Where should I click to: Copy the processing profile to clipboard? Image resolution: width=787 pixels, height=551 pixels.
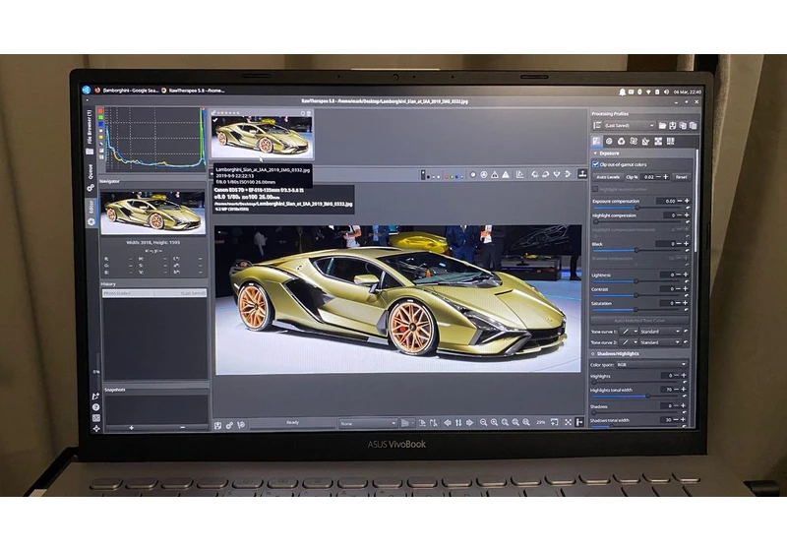tap(683, 126)
